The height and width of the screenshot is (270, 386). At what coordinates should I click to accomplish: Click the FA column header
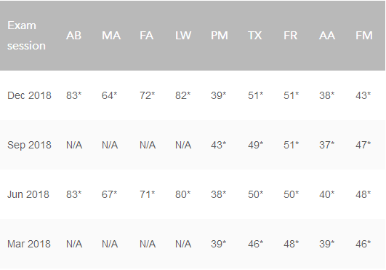146,36
